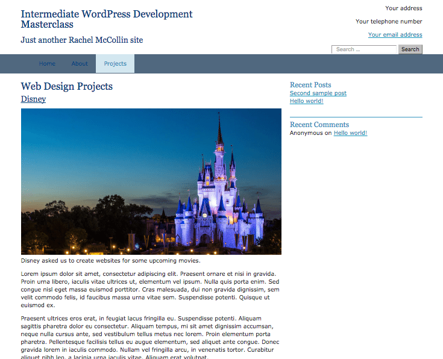Image resolution: width=443 pixels, height=359 pixels.
Task: Click the Disney castle featured image
Action: [x=151, y=181]
